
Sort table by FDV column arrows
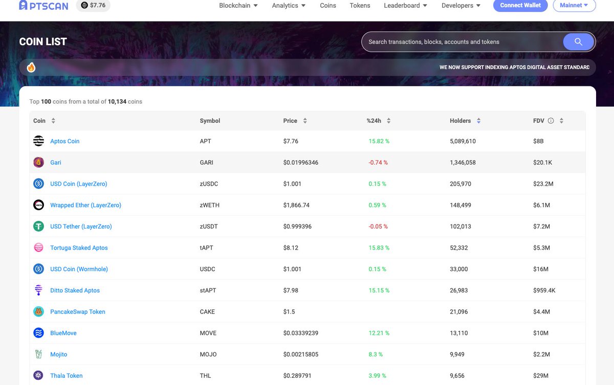pos(561,121)
